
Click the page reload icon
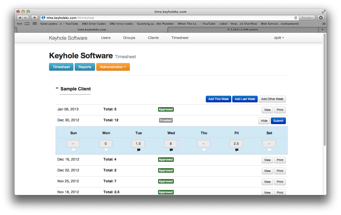click(296, 18)
